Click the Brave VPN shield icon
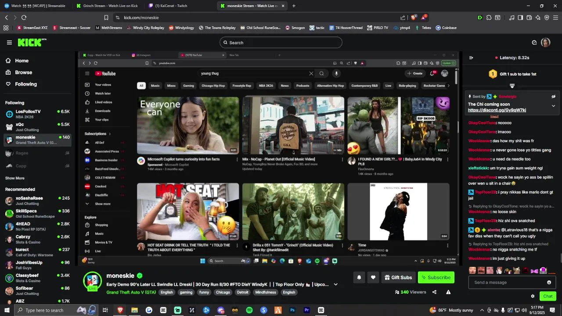The height and width of the screenshot is (316, 562). point(547,18)
